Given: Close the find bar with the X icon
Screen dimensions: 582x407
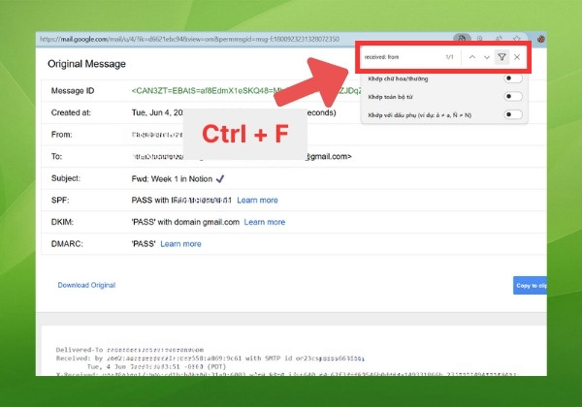Looking at the screenshot, I should coord(517,57).
